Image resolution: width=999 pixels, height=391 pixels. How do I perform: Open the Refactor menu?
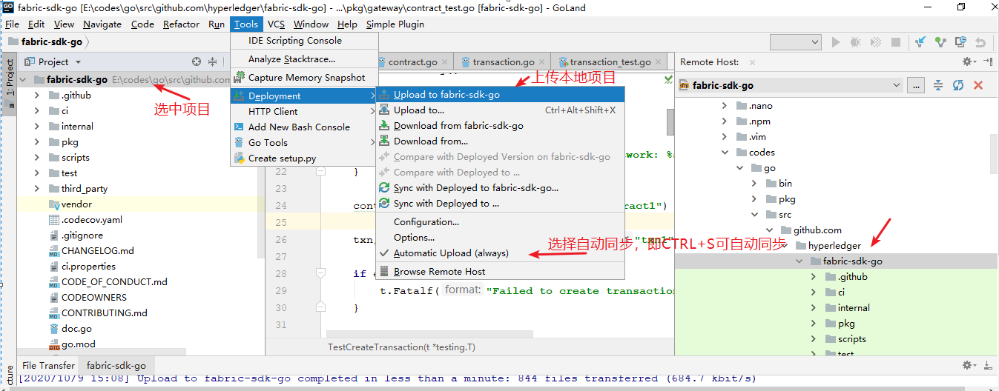[x=181, y=24]
